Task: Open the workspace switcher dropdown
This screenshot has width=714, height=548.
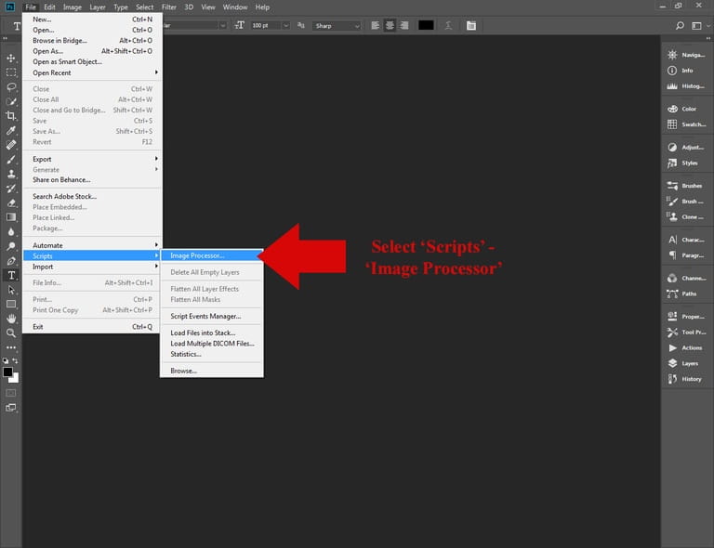Action: pos(699,26)
